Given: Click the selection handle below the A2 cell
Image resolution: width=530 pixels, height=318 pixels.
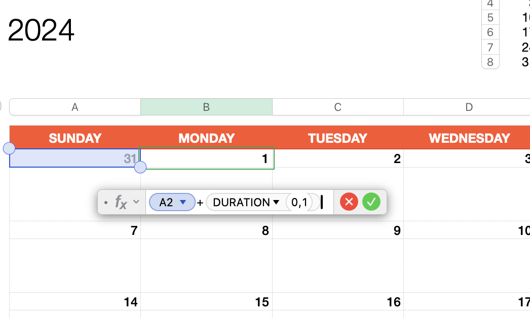Looking at the screenshot, I should pyautogui.click(x=140, y=168).
